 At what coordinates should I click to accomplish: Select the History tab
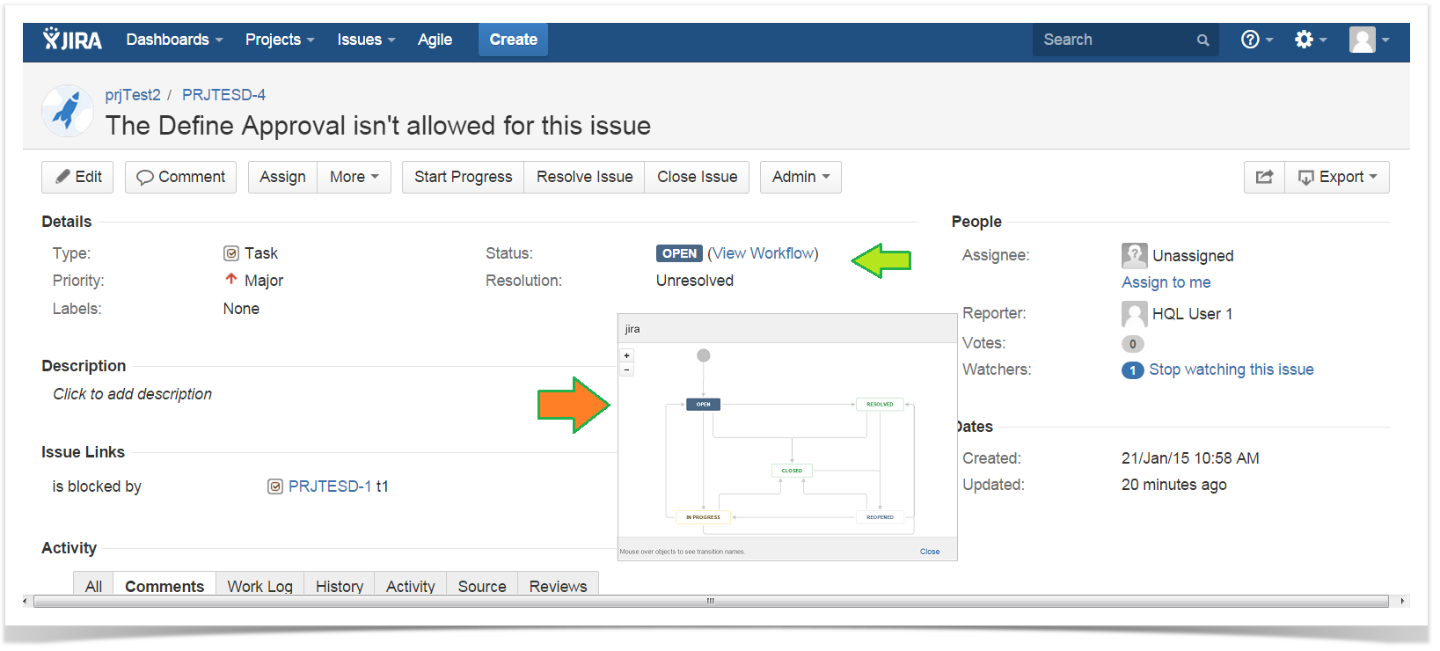click(339, 586)
